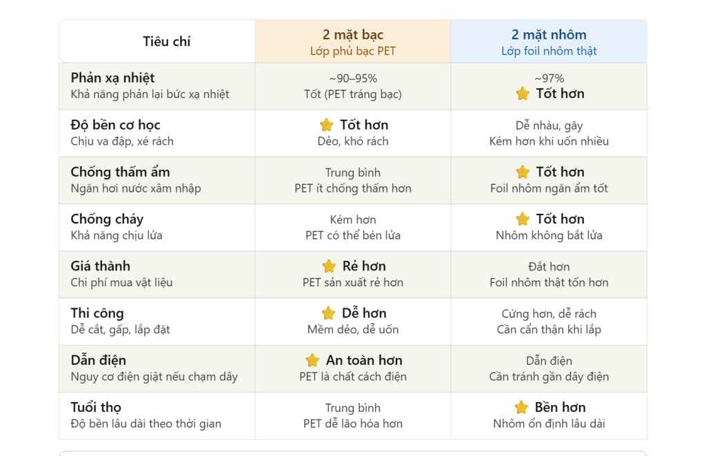Click star icon in Độ bền cơ học row
This screenshot has height=456, width=706.
coord(326,125)
